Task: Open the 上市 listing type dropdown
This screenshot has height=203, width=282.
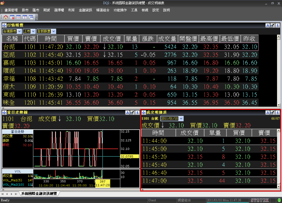Action: click(x=33, y=31)
